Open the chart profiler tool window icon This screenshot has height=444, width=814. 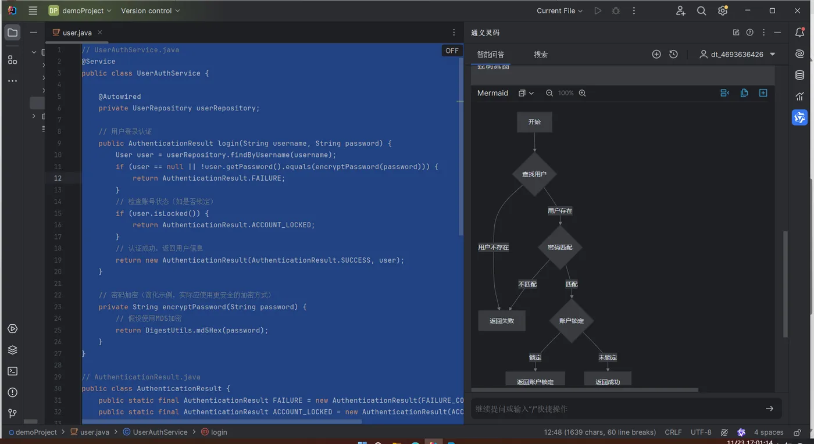800,96
